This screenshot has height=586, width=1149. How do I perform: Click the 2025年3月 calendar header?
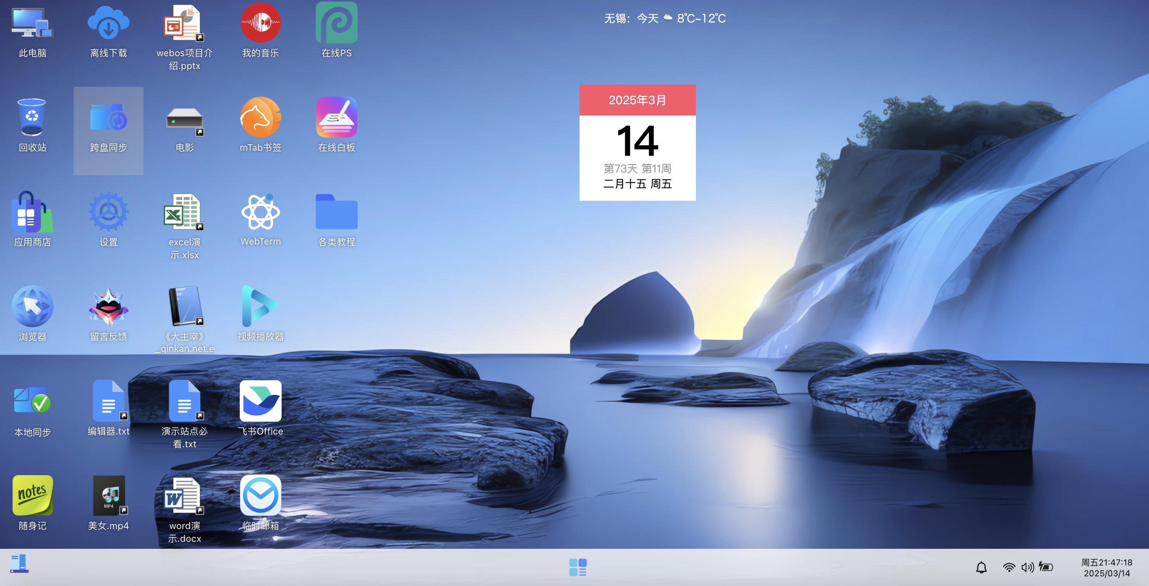(x=637, y=100)
